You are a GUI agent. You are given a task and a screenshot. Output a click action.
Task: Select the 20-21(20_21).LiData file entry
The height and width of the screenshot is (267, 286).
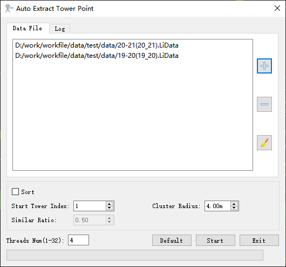click(x=97, y=45)
